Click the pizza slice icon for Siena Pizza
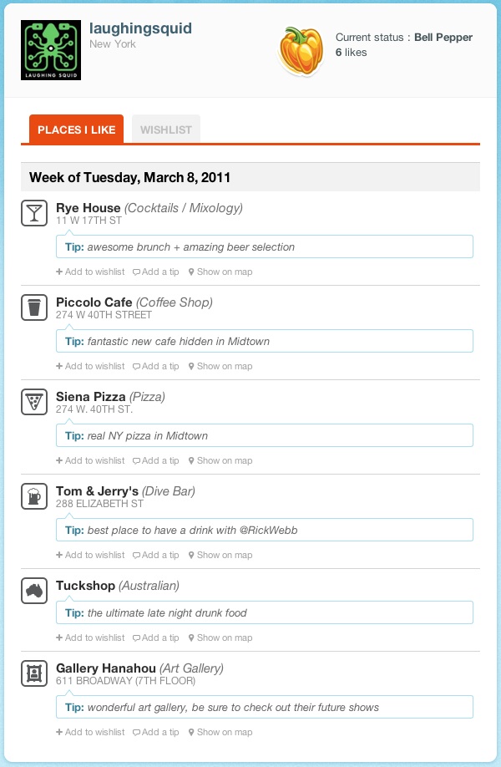501x767 pixels. pos(33,402)
